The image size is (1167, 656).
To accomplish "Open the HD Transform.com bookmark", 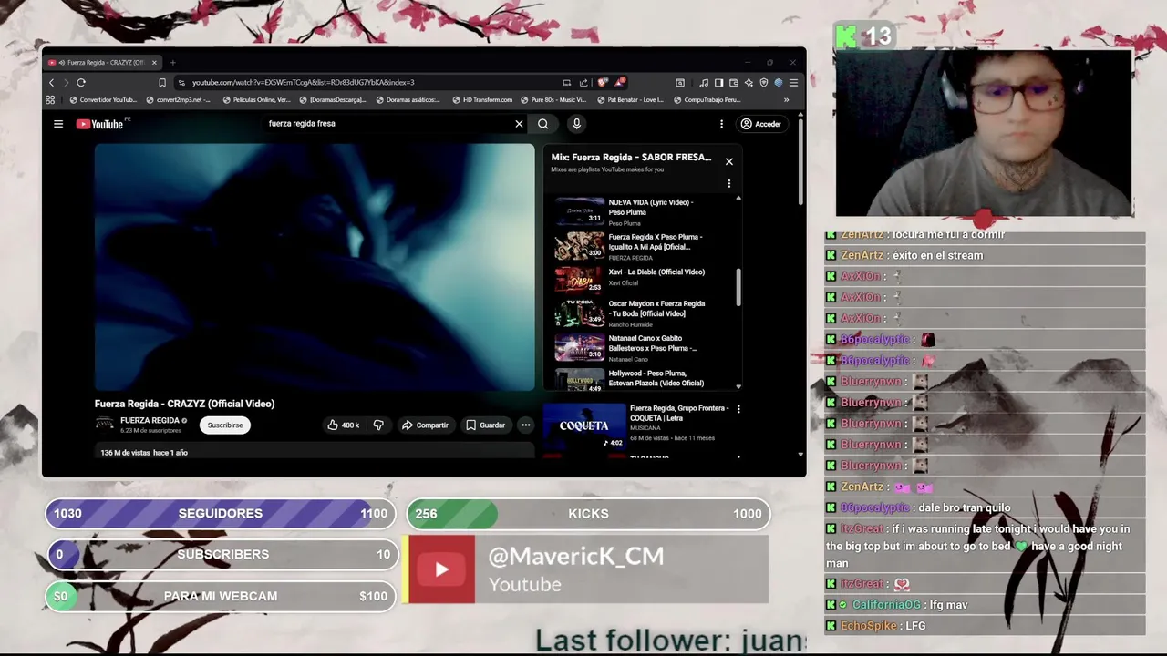I will coord(482,100).
